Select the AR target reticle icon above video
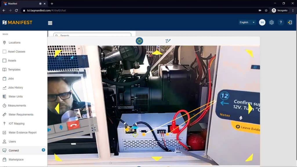The height and width of the screenshot is (167, 297). coord(140,41)
